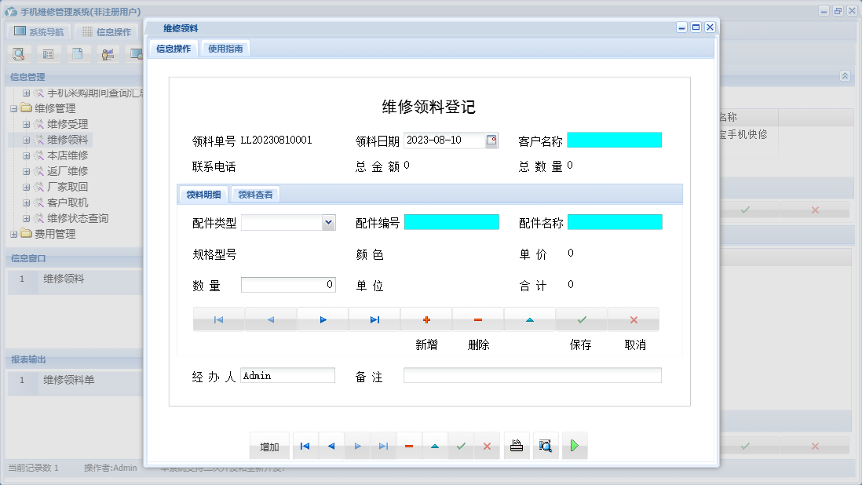Click inside the 备注 remarks field
This screenshot has height=485, width=862.
531,375
